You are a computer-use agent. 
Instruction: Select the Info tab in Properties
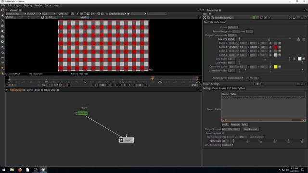(x=222, y=22)
